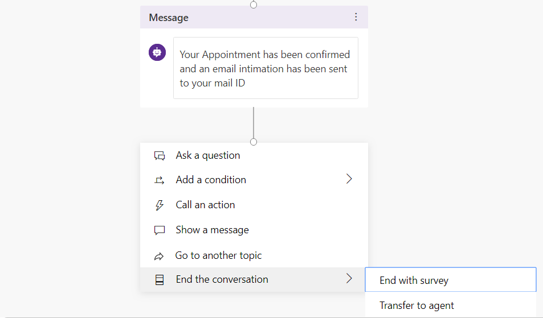
Task: Click the connector circle above Message node
Action: pyautogui.click(x=254, y=5)
